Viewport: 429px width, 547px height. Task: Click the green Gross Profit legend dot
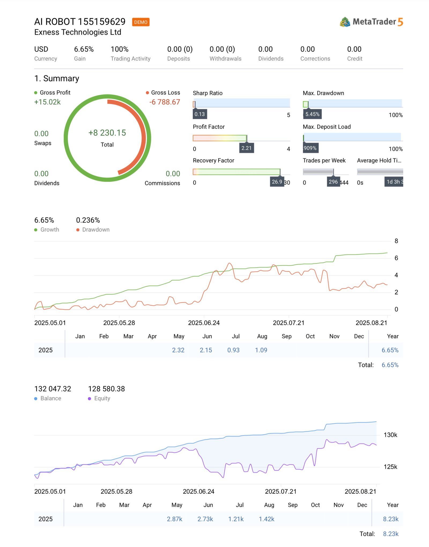[x=36, y=93]
